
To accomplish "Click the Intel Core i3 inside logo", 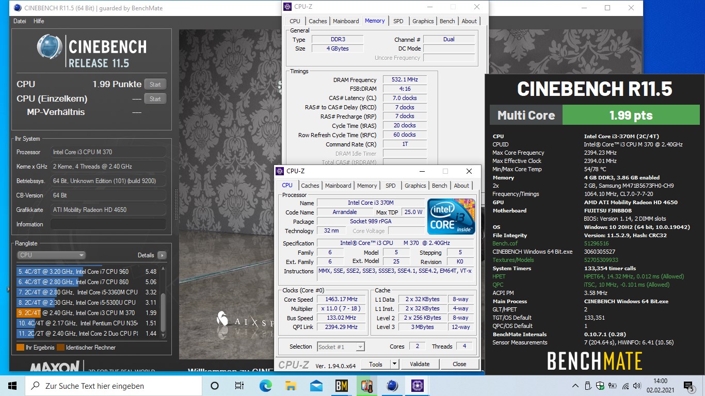I will (x=452, y=217).
